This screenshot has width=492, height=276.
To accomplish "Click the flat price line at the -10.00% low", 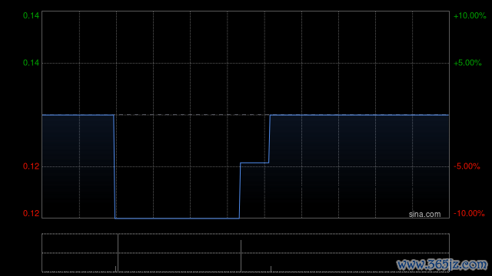I will 178,218.
